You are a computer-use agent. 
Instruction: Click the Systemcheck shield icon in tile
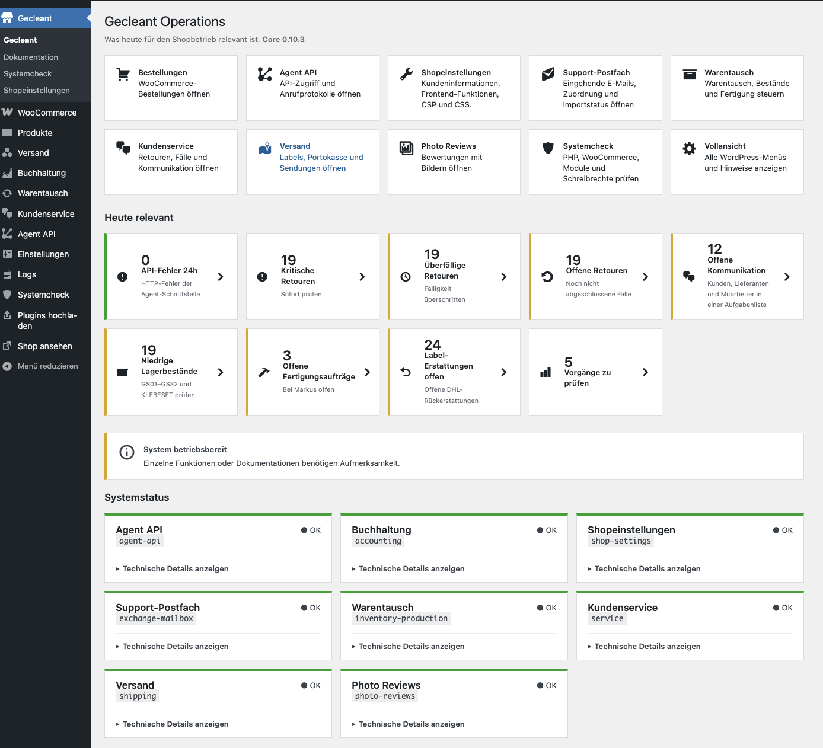point(548,148)
